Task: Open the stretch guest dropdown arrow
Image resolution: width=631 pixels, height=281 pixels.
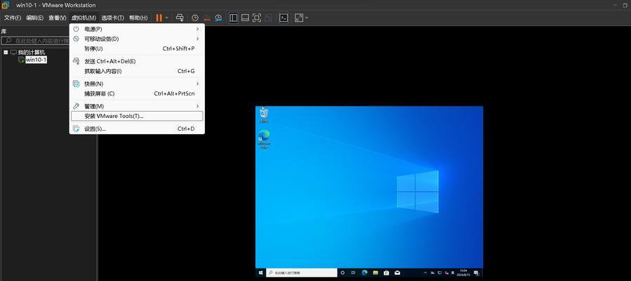Action: (x=307, y=18)
